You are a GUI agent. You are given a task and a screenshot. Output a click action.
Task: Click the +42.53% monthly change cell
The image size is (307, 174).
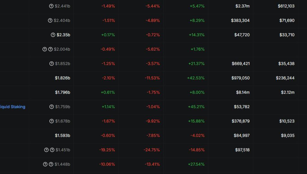(196, 78)
